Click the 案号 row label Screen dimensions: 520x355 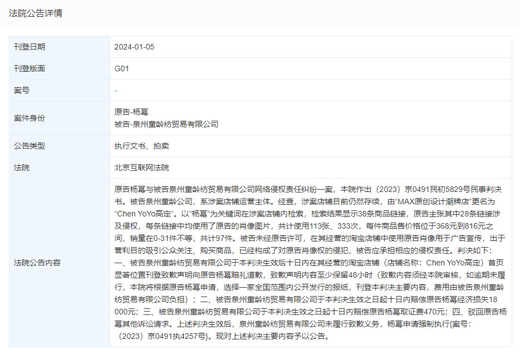[22, 90]
